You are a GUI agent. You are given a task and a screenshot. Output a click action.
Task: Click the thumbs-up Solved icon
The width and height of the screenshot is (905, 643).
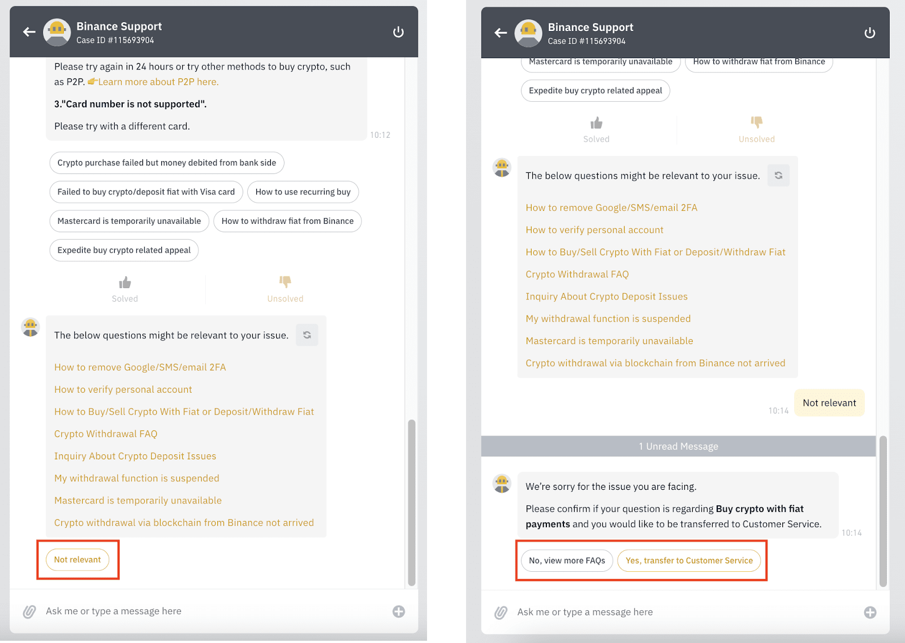click(124, 282)
